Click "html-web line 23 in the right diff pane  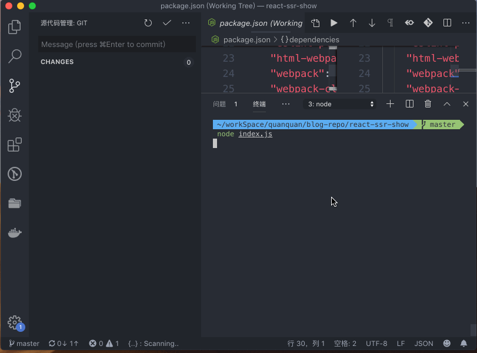(x=432, y=58)
